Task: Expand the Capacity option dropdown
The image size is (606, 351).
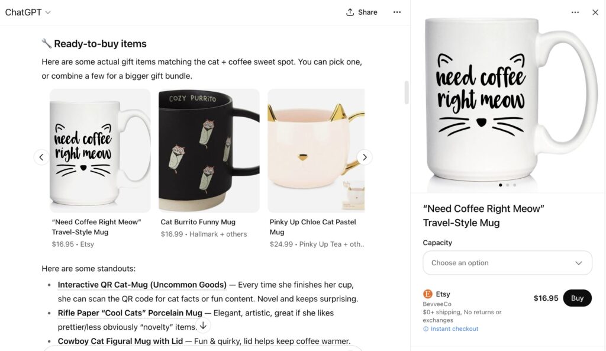Action: pyautogui.click(x=507, y=263)
